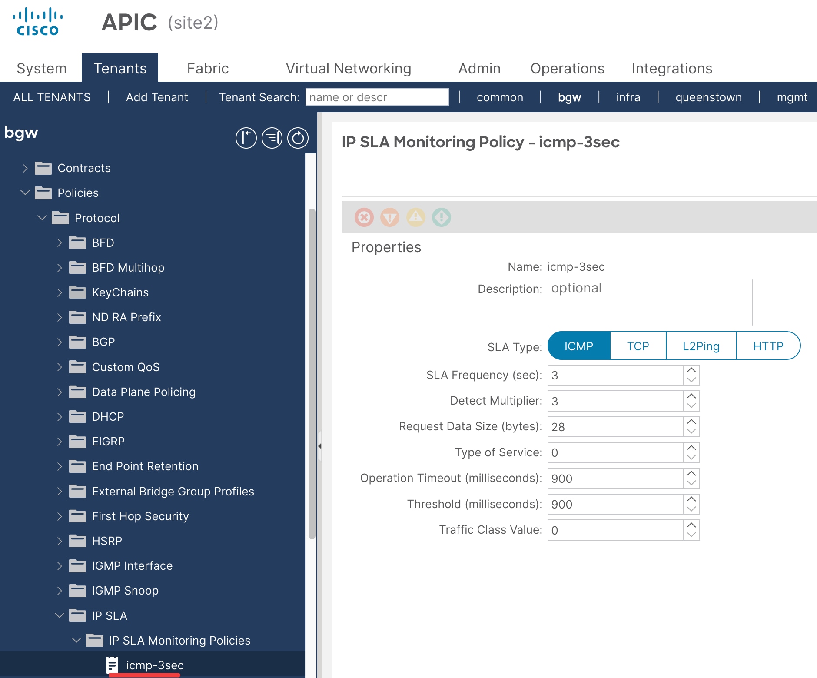The width and height of the screenshot is (817, 678).
Task: Click the Description text area
Action: click(x=650, y=302)
